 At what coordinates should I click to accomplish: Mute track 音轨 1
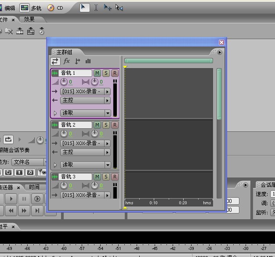(x=97, y=73)
